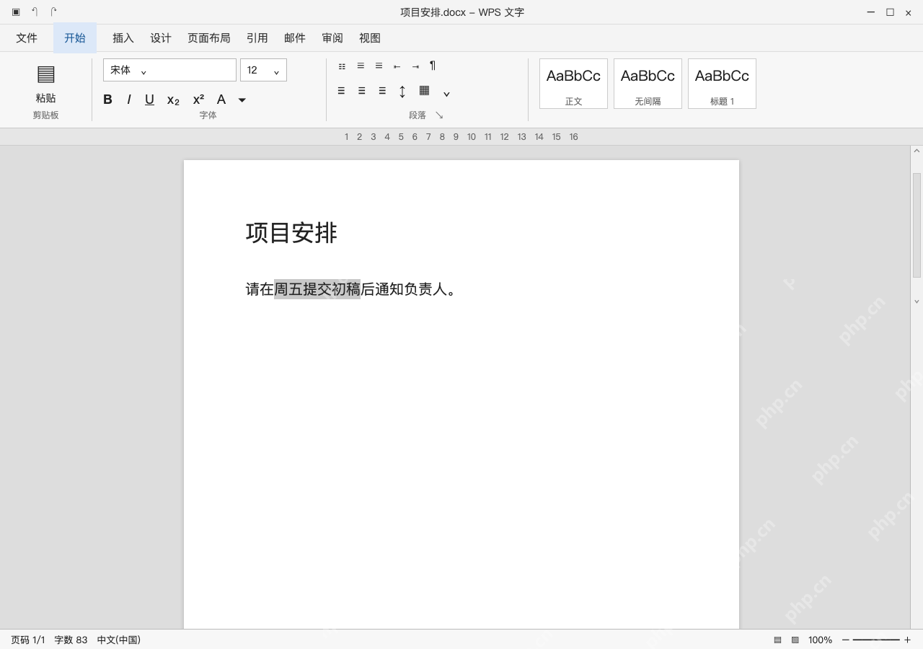Toggle paragraph marks display
This screenshot has width=923, height=649.
click(433, 66)
